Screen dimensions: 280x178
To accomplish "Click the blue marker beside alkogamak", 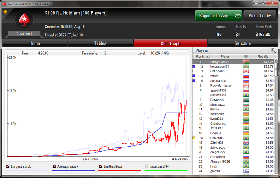I will click(194, 81).
